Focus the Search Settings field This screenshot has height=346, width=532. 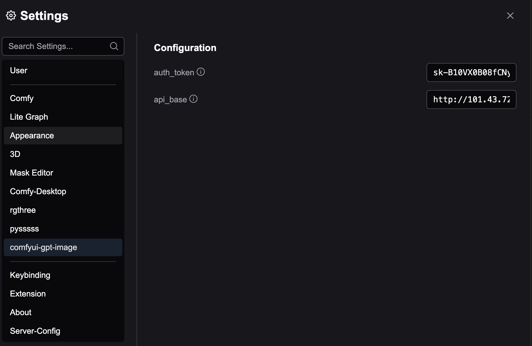tap(63, 46)
